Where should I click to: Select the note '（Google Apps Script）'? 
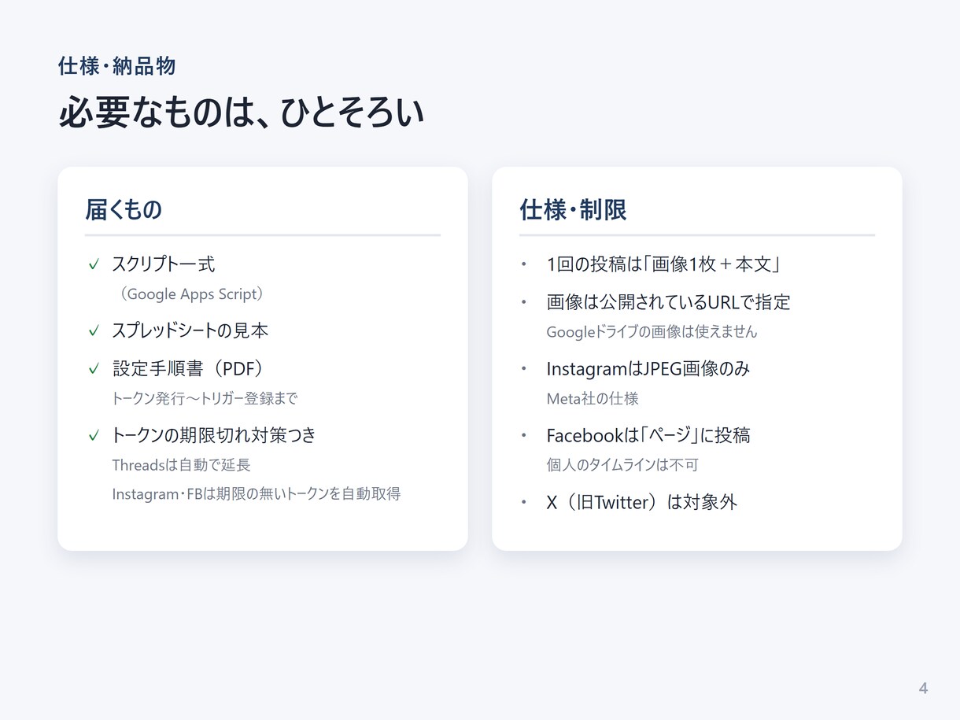tap(191, 294)
